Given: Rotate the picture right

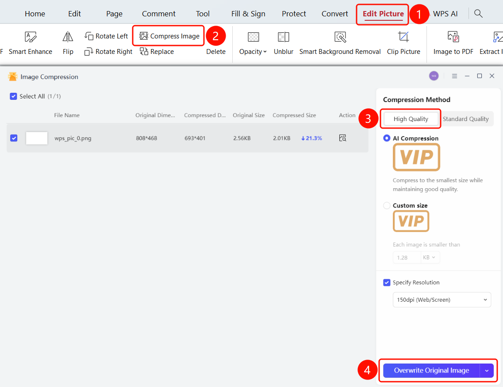Looking at the screenshot, I should (x=108, y=52).
